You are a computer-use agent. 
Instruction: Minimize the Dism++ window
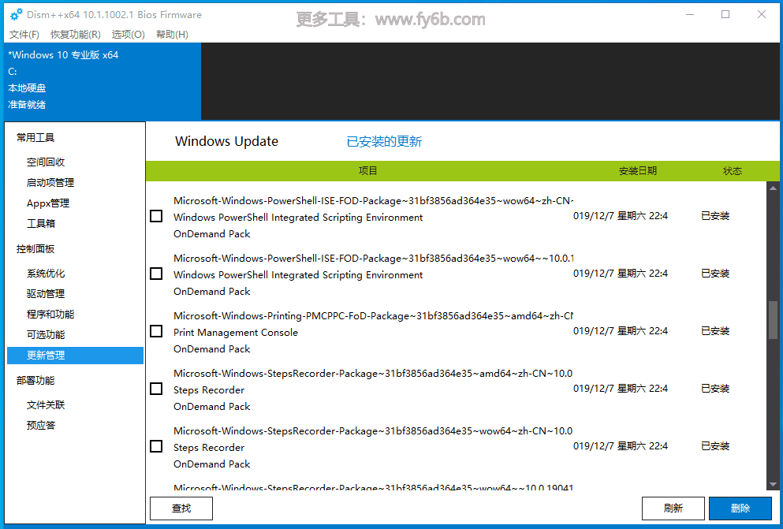click(x=690, y=14)
